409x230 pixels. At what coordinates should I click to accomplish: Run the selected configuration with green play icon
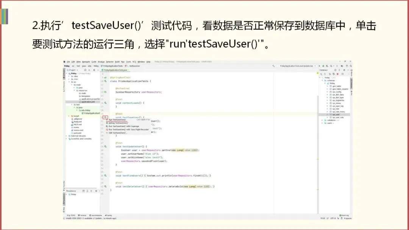319,66
